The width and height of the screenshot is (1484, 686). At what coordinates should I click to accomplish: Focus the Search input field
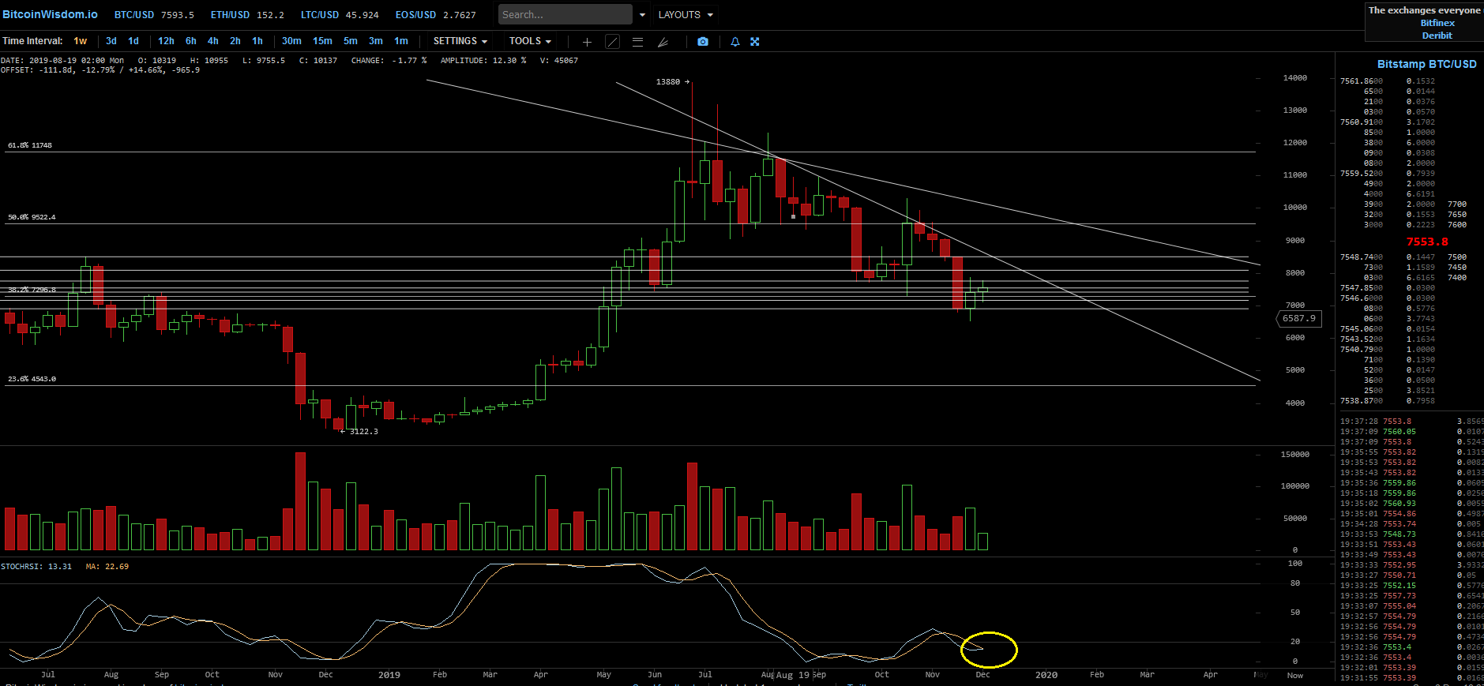(565, 14)
